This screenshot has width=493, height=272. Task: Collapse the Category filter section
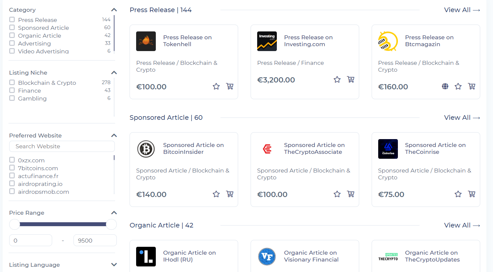tap(114, 10)
